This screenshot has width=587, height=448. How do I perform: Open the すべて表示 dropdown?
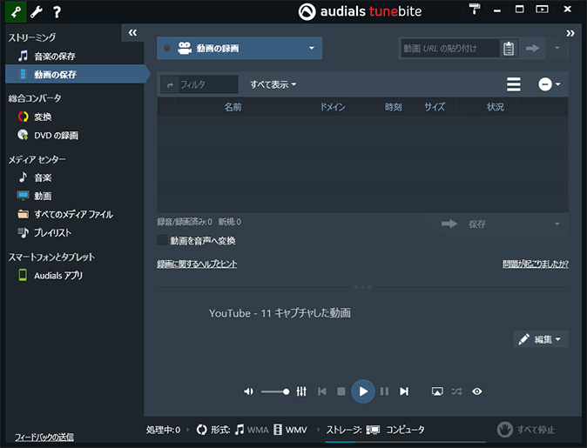(273, 84)
